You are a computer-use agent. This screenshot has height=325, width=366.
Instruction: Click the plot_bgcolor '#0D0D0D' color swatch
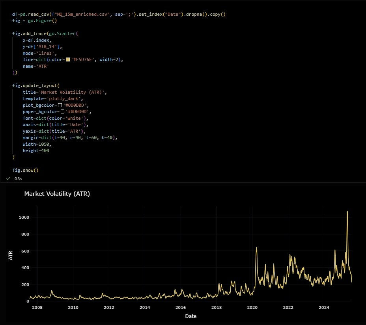click(60, 106)
